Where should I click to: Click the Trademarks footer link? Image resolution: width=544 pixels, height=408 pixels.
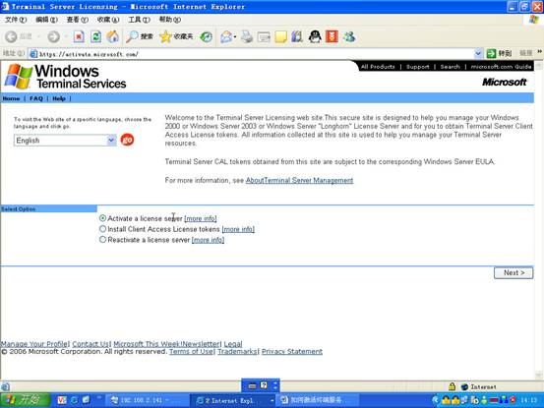pyautogui.click(x=237, y=352)
